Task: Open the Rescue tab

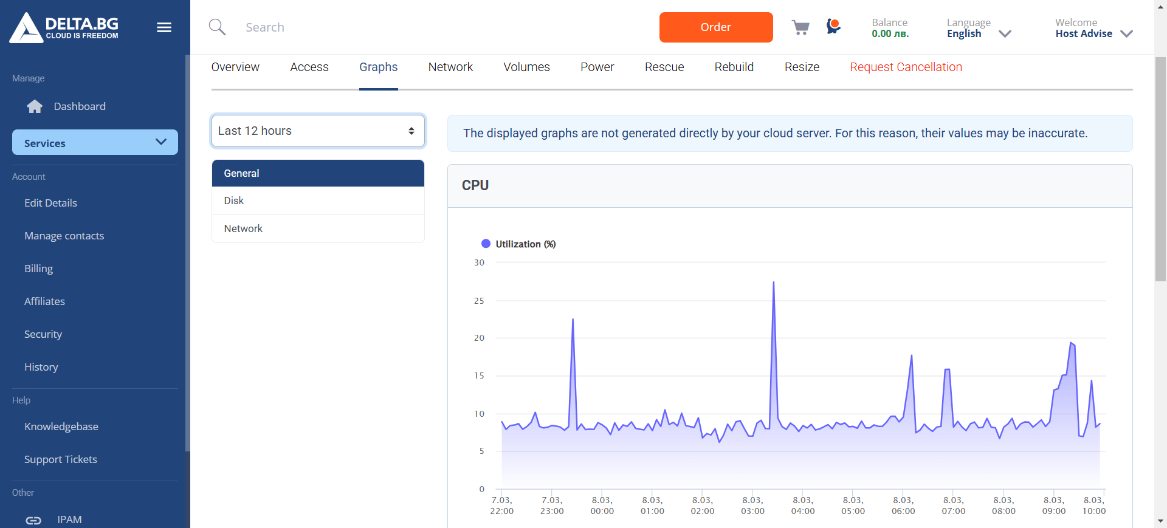Action: (664, 67)
